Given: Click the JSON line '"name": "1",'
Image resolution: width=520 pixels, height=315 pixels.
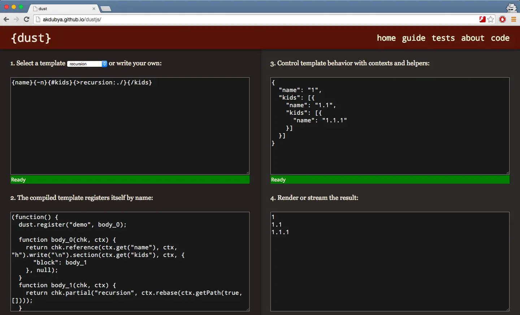Looking at the screenshot, I should (300, 90).
